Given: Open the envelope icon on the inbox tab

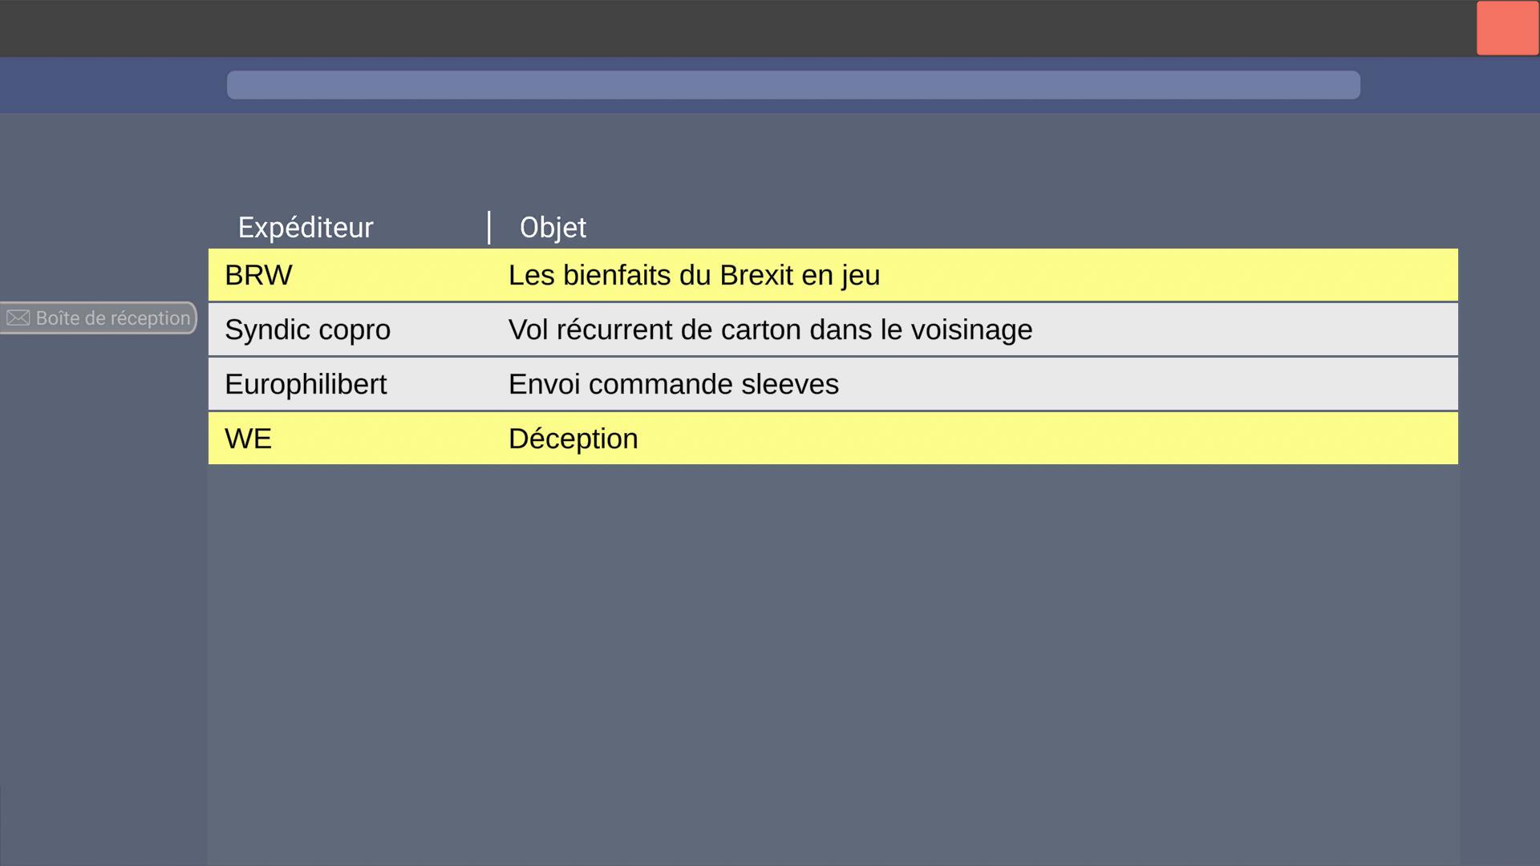Looking at the screenshot, I should click(19, 318).
